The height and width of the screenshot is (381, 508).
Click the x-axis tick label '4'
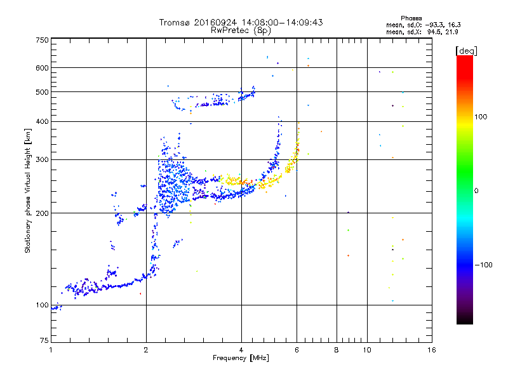241,350
